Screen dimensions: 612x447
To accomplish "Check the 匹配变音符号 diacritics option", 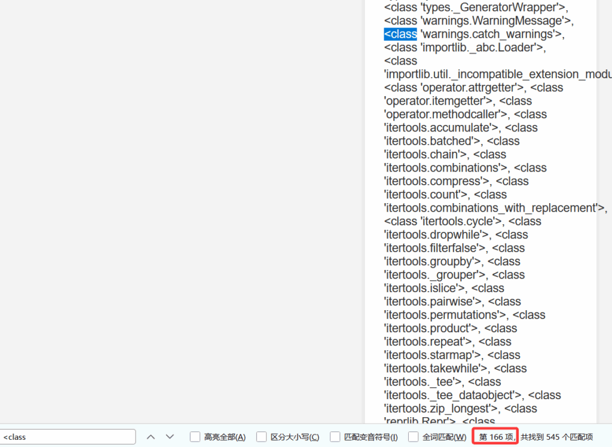I will pyautogui.click(x=335, y=437).
